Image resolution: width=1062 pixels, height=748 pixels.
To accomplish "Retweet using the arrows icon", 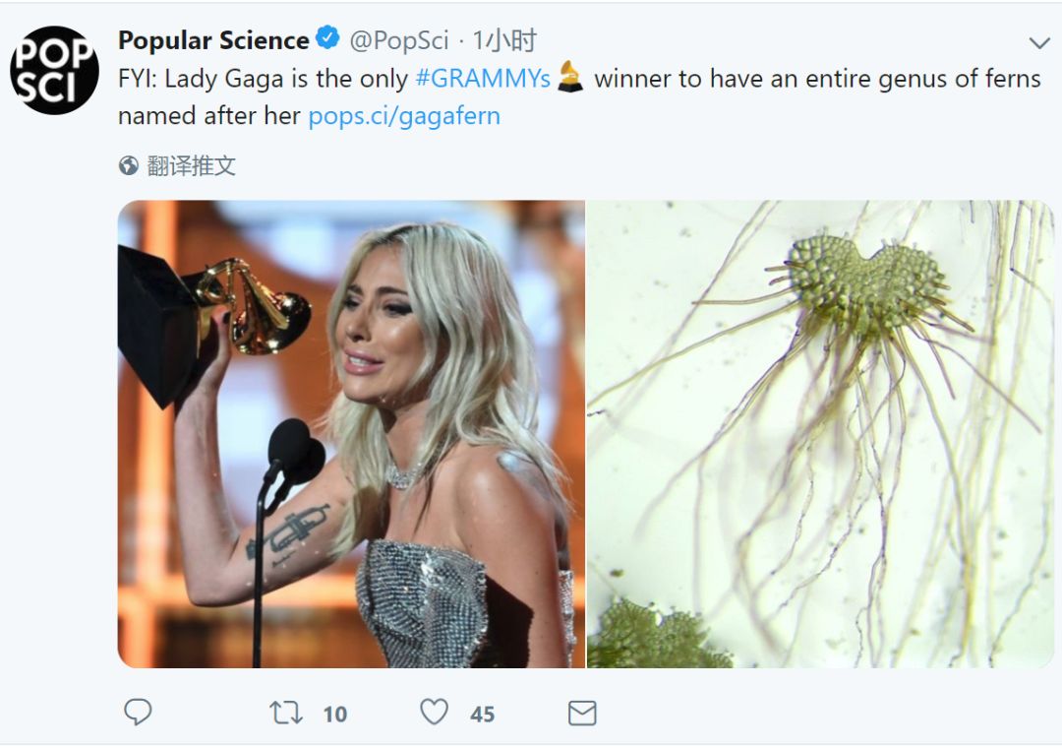I will [286, 713].
